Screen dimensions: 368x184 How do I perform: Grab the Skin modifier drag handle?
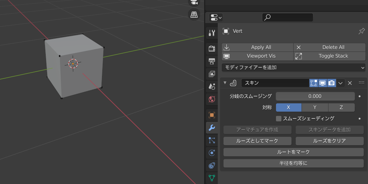click(x=362, y=83)
